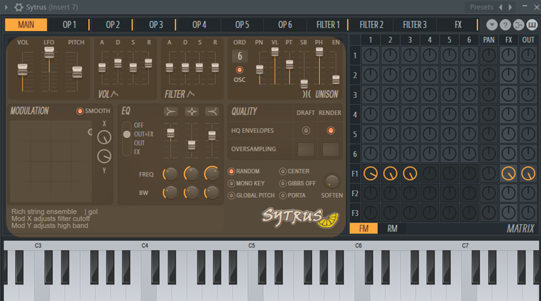Toggle HQ envelopes for DRAFT
The width and height of the screenshot is (541, 301).
(306, 131)
